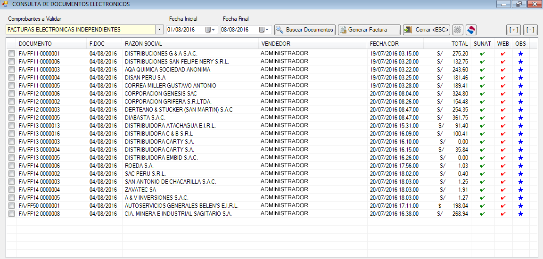Screen dimensions: 543x259
Task: Click the red WEB check for FA/FF11-0000003
Action: click(x=503, y=70)
